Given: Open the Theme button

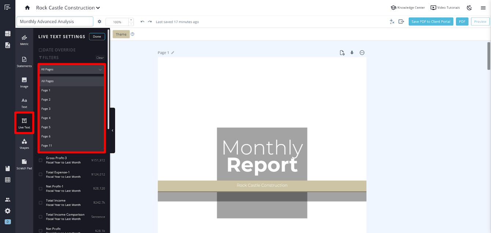Looking at the screenshot, I should pos(121,34).
